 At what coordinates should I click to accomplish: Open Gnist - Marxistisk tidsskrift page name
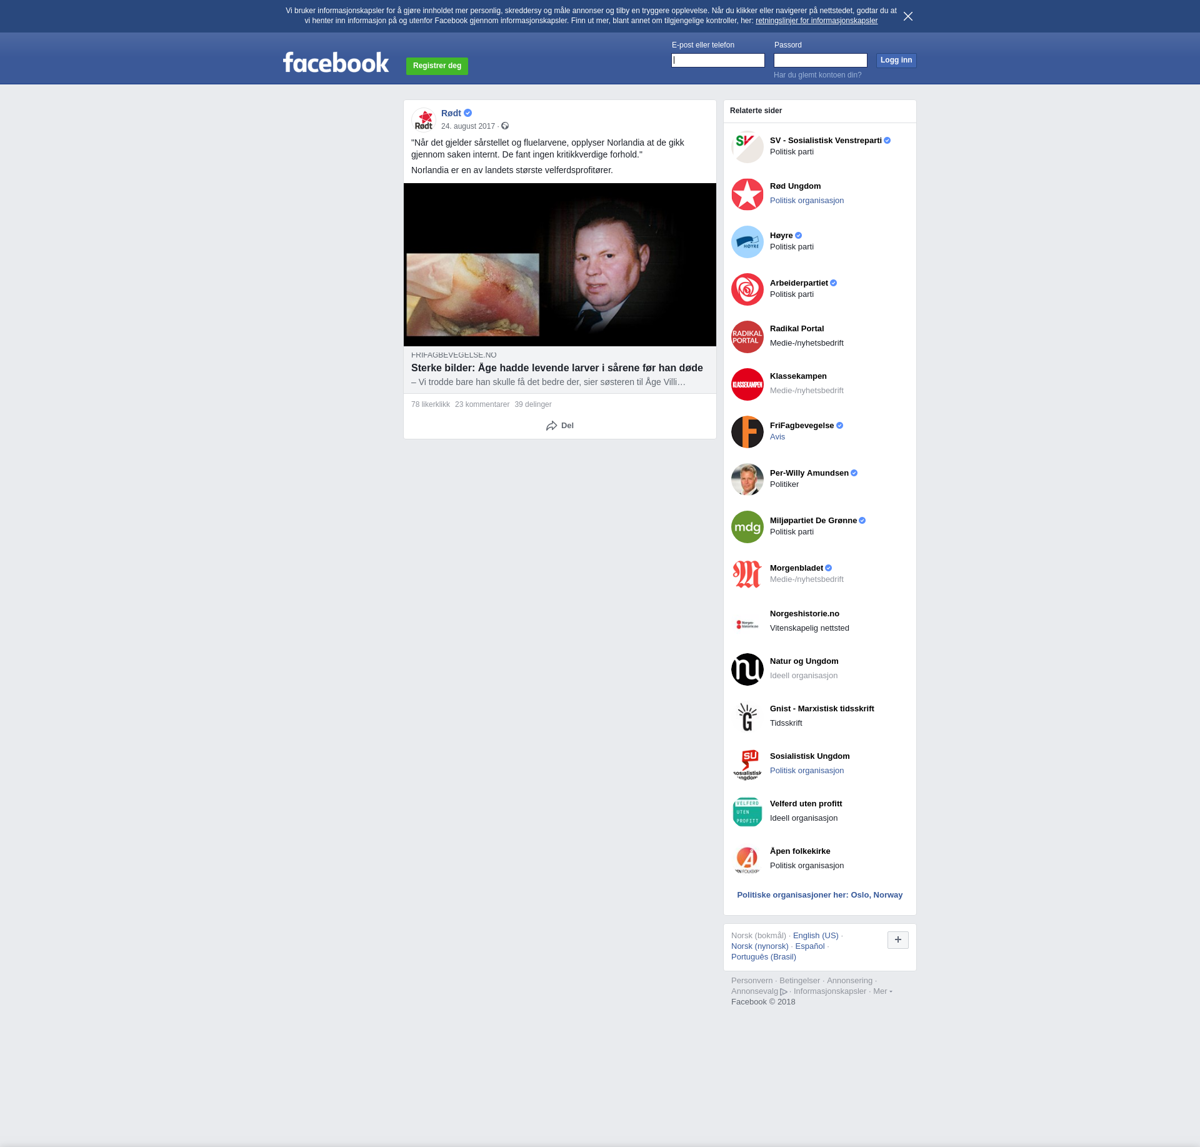point(822,709)
